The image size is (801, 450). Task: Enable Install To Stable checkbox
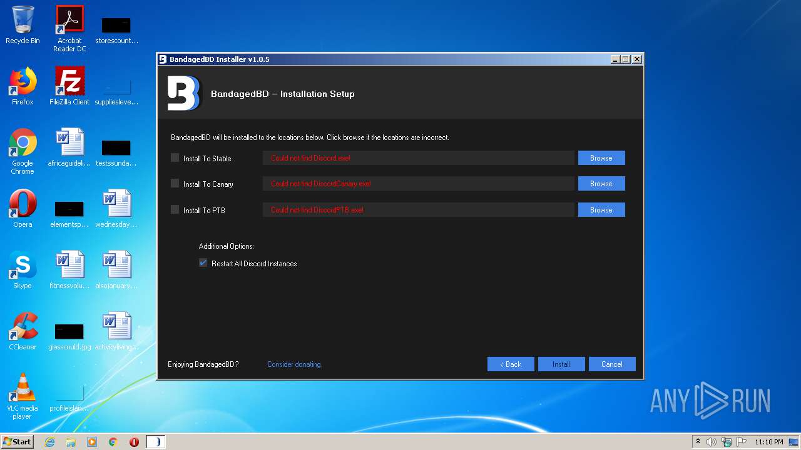175,158
